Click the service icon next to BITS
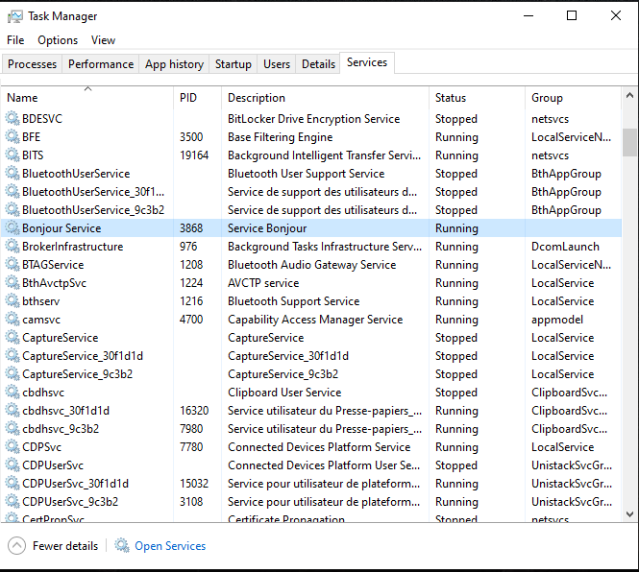 pyautogui.click(x=12, y=155)
